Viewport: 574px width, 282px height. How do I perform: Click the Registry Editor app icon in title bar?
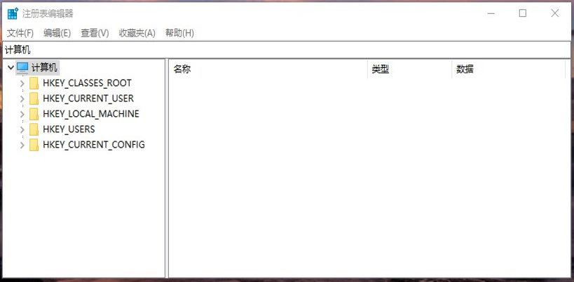click(x=13, y=13)
